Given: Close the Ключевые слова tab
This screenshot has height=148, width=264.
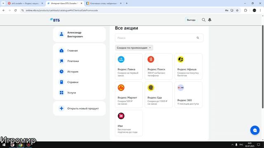Looking at the screenshot, I should click(121, 3).
